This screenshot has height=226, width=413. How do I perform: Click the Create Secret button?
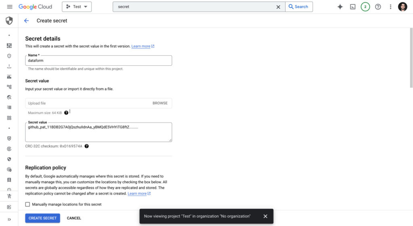point(42,218)
